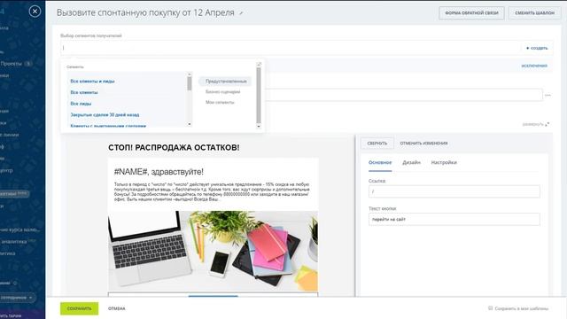The image size is (567, 319).
Task: Click the segment list scrollbar thumb
Action: point(190,83)
